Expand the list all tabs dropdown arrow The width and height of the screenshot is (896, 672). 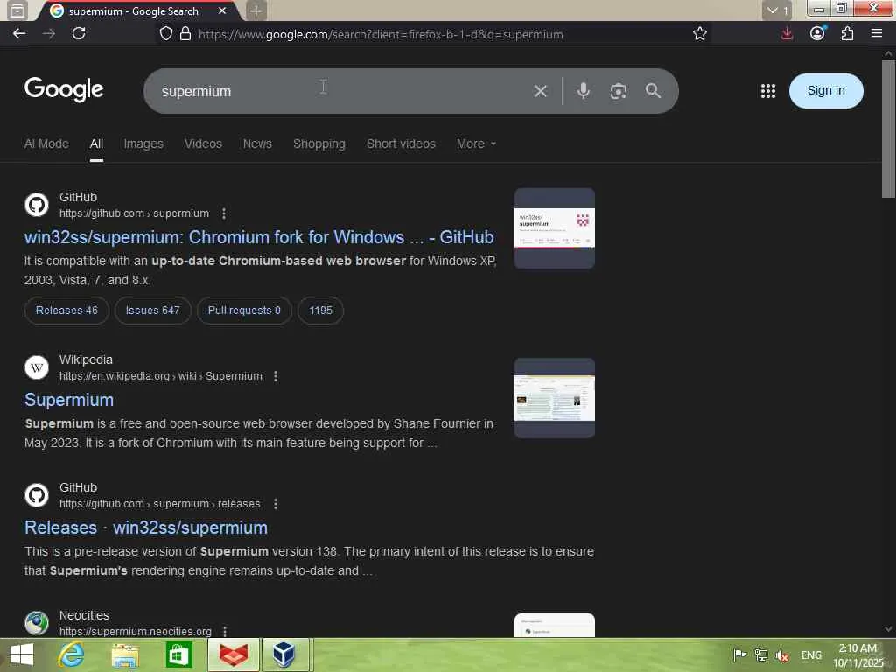[777, 10]
